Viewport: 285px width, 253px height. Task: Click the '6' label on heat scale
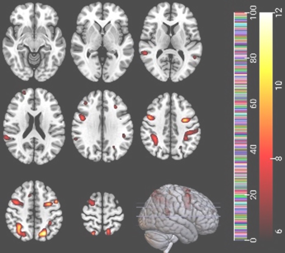pos(279,231)
